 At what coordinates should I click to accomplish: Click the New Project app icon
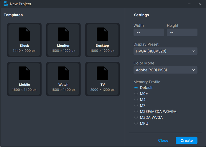6,4
